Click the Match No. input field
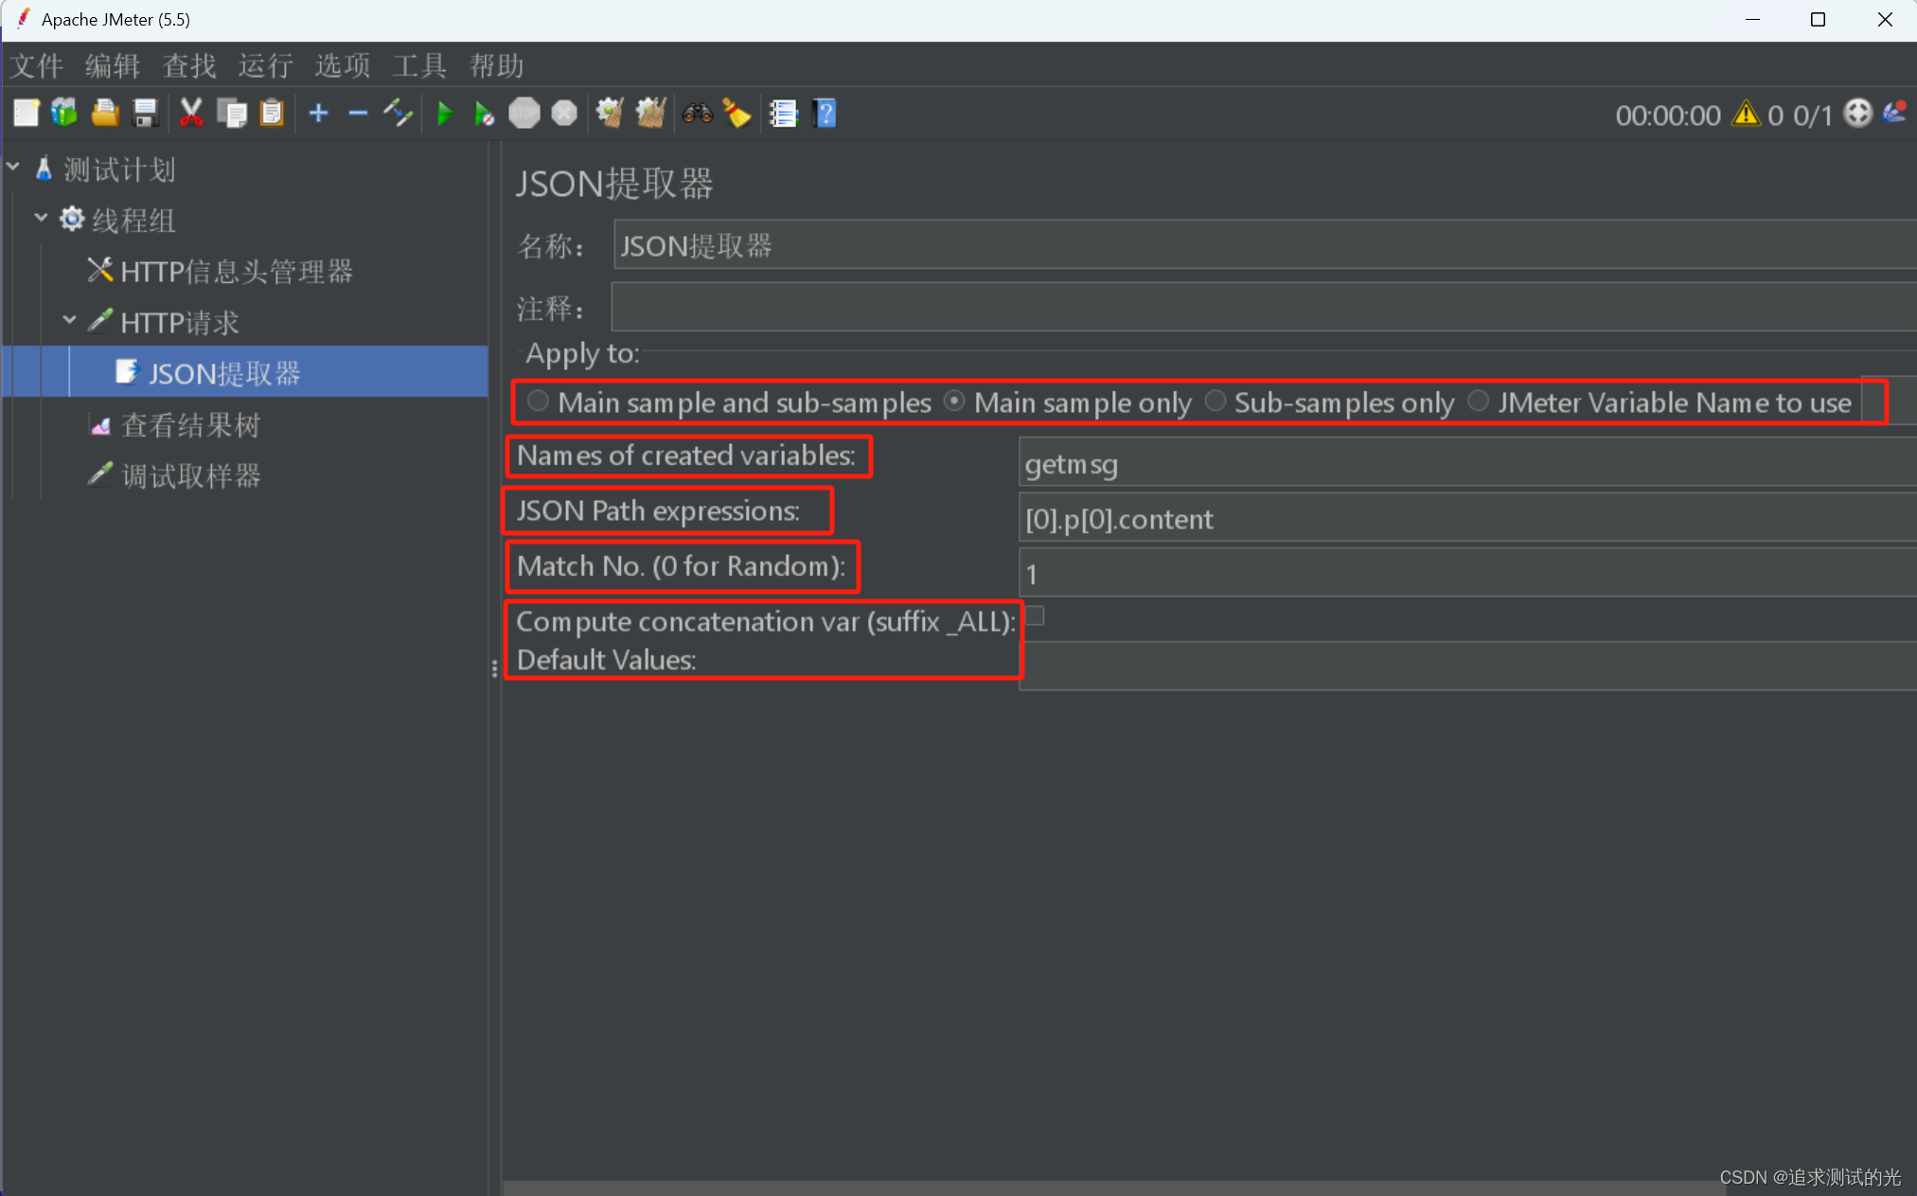The width and height of the screenshot is (1917, 1196). [x=1467, y=574]
